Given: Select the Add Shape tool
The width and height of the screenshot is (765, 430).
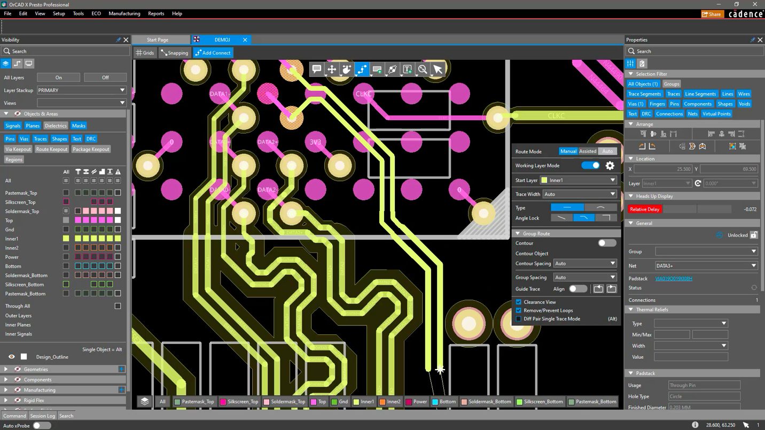Looking at the screenshot, I should click(376, 69).
